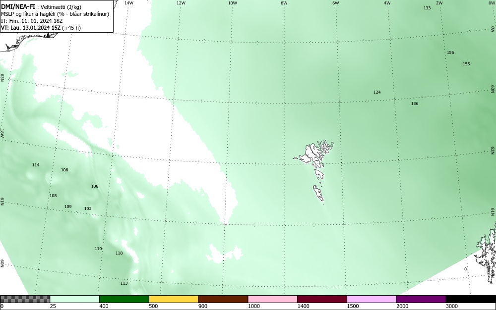
Task: Click the 6W longitude label
Action: [x=336, y=3]
